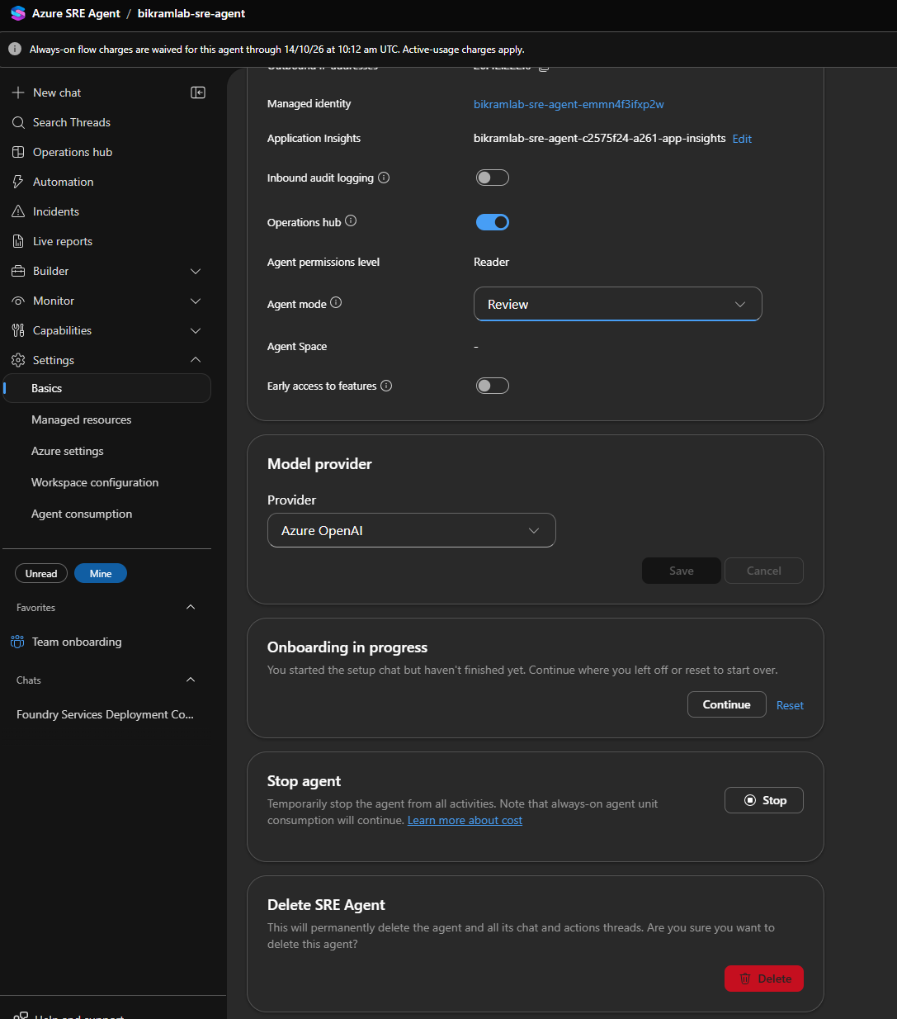Click the Azure SRE Agent logo icon

(x=17, y=13)
